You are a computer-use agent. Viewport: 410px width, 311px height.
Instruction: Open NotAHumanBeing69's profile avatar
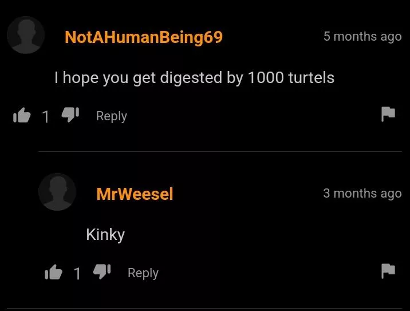click(26, 35)
